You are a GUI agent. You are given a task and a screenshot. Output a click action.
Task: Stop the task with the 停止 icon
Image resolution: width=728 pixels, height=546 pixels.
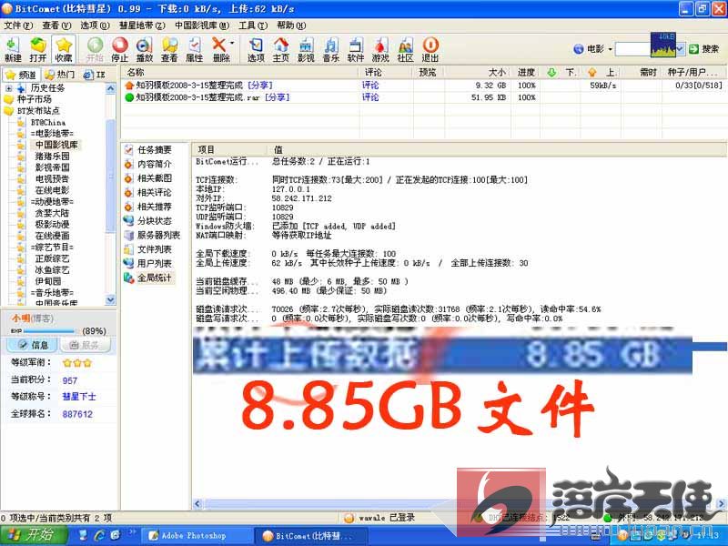(x=119, y=49)
